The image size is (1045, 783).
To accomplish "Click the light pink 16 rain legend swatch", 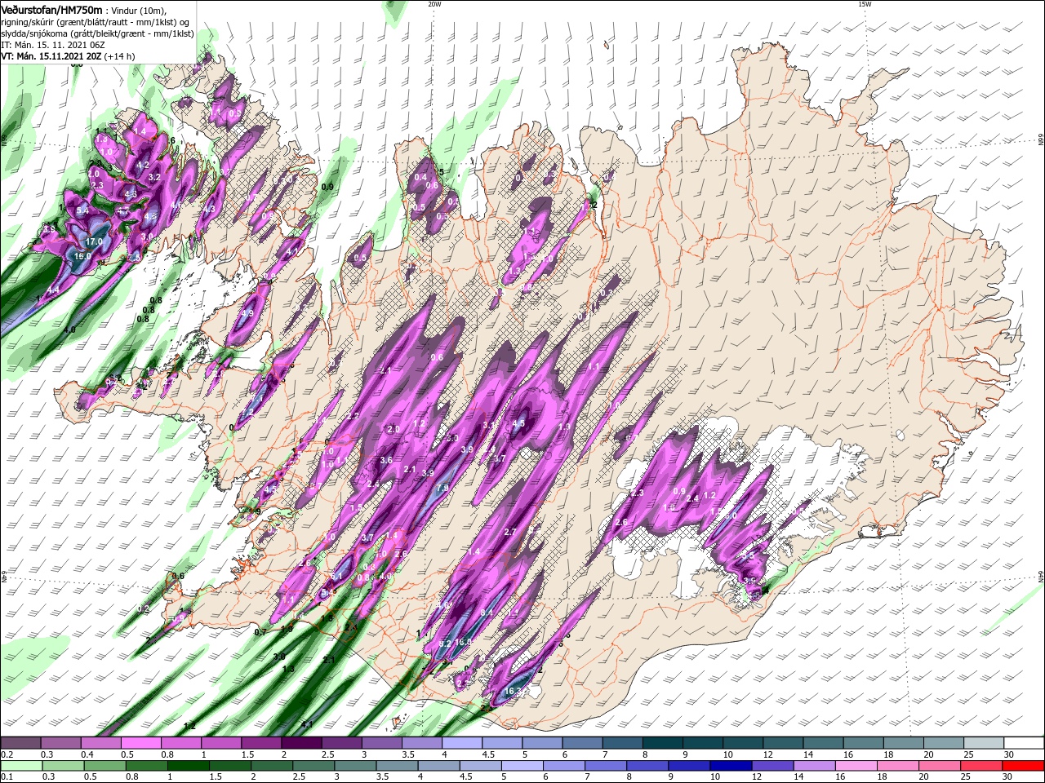I will tap(856, 766).
